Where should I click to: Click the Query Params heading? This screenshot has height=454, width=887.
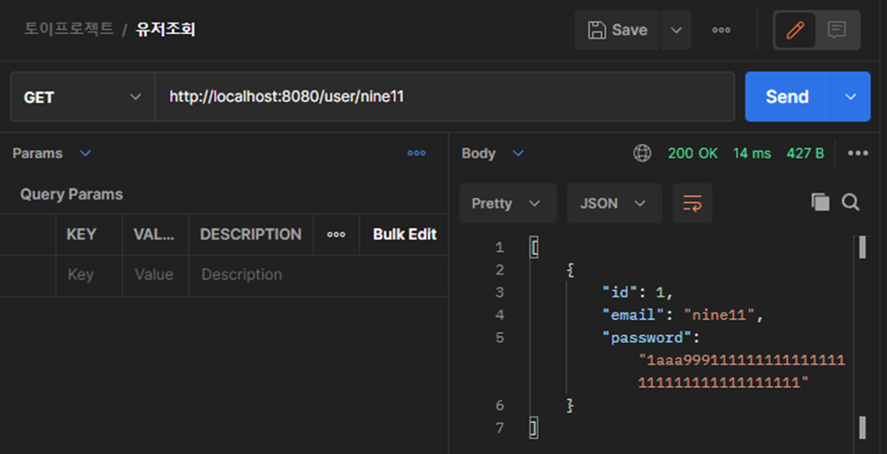coord(72,194)
